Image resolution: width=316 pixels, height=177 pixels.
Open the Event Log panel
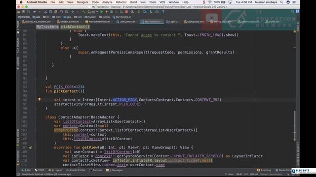pos(264,170)
